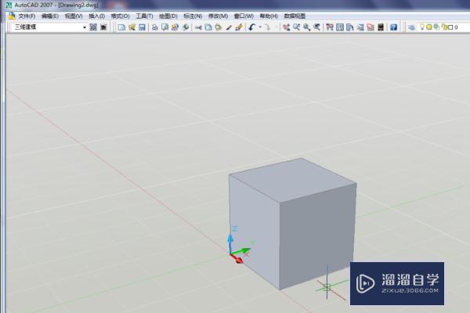
Task: Open the 帮助(H) menu
Action: [269, 16]
